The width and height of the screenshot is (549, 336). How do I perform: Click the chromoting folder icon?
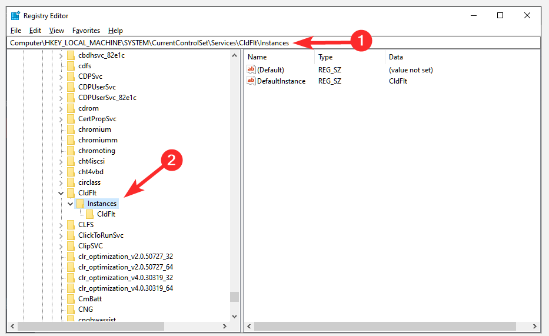point(71,151)
